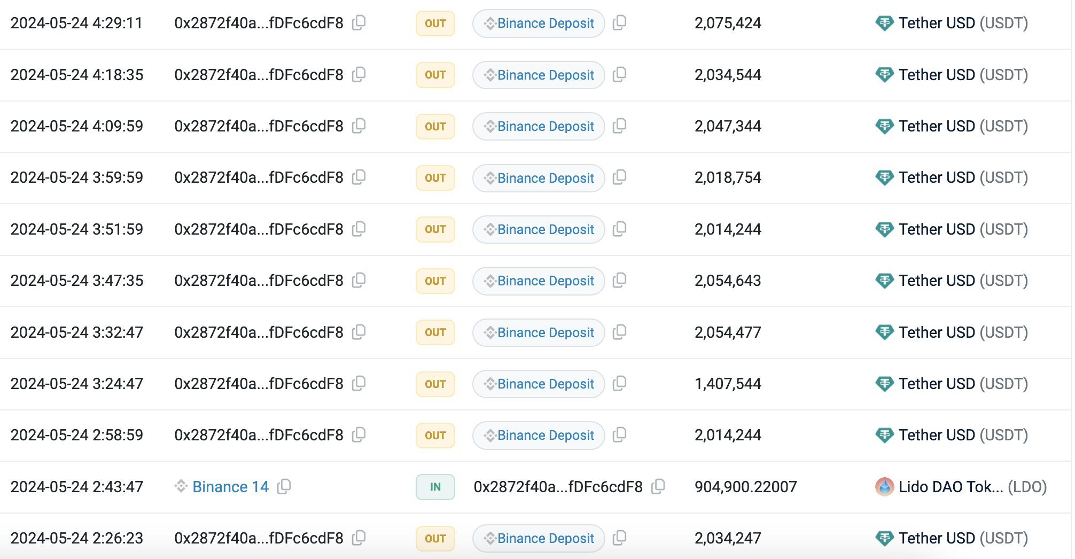
Task: Copy Binance Deposit address in 3:32:47 row
Action: 619,332
